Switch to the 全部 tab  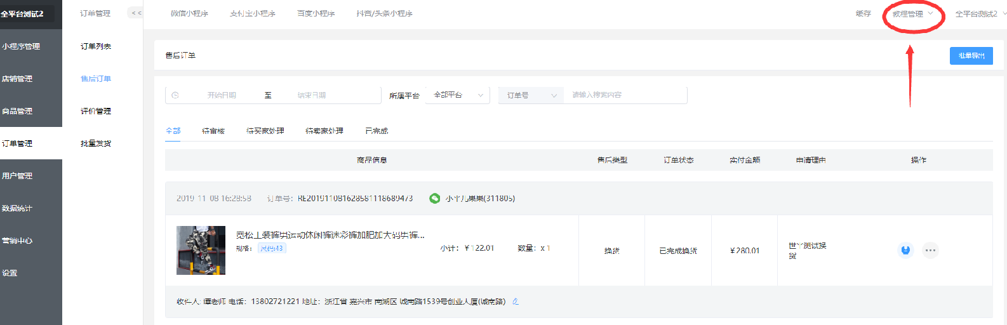tap(173, 131)
